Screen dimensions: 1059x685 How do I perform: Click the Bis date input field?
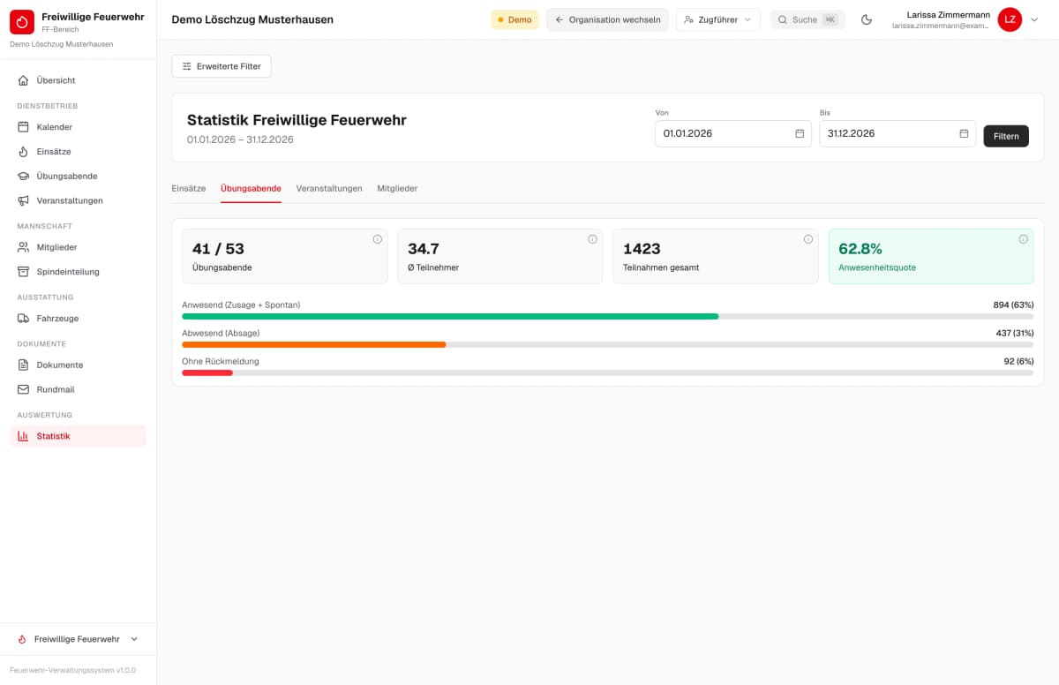[x=898, y=133]
